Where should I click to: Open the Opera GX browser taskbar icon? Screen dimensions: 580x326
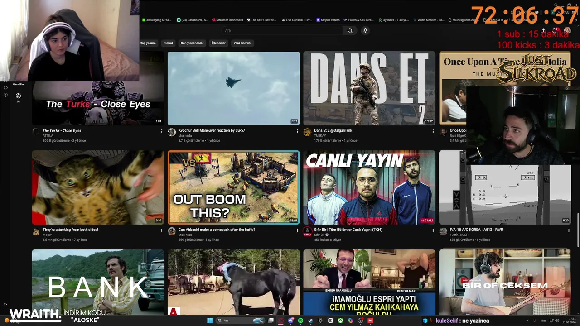click(281, 321)
